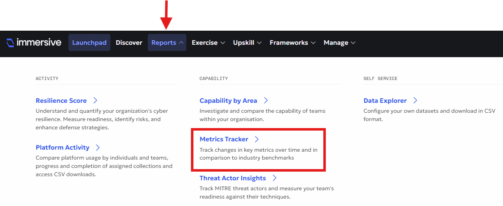Open the Threat Actor Insights link
Screen dimensions: 503x206
pos(233,178)
